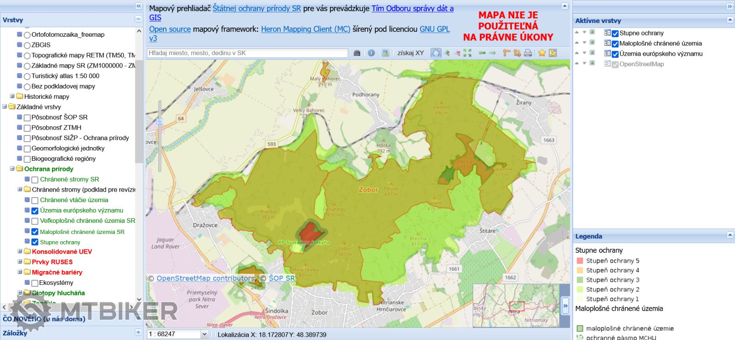
Task: Move Stupne ochrany layer down in order
Action: [584, 33]
